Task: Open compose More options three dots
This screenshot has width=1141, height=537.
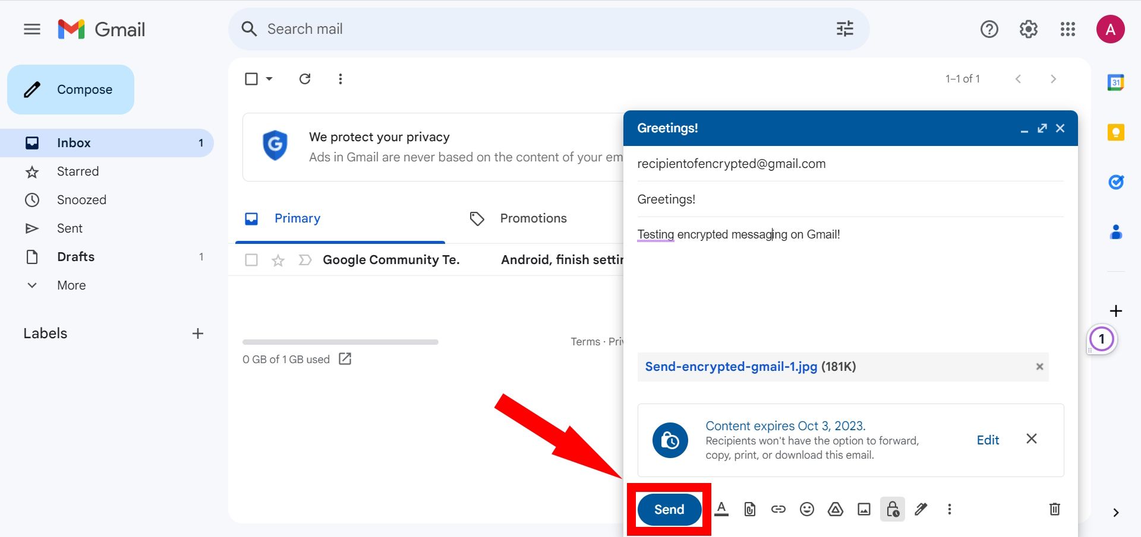Action: (950, 509)
